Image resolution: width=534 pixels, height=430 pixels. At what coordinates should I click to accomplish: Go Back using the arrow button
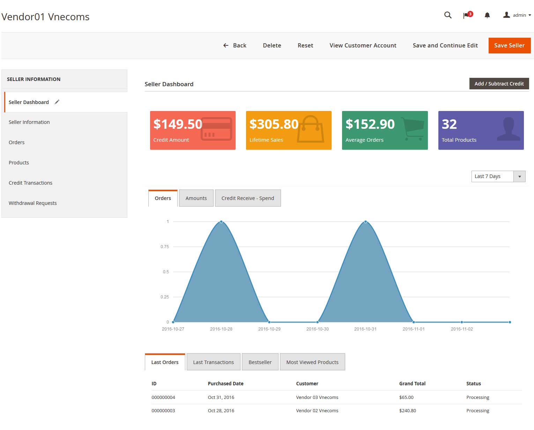pyautogui.click(x=235, y=45)
